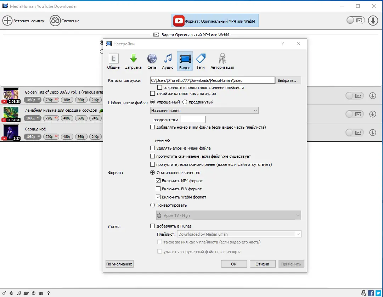Switch to Сеть settings tab
Viewport: 383px width, 297px height.
(152, 61)
